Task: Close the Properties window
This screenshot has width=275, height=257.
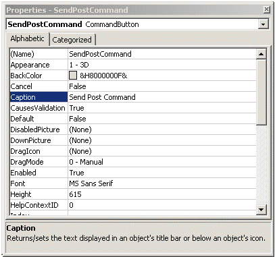Action: [266, 9]
